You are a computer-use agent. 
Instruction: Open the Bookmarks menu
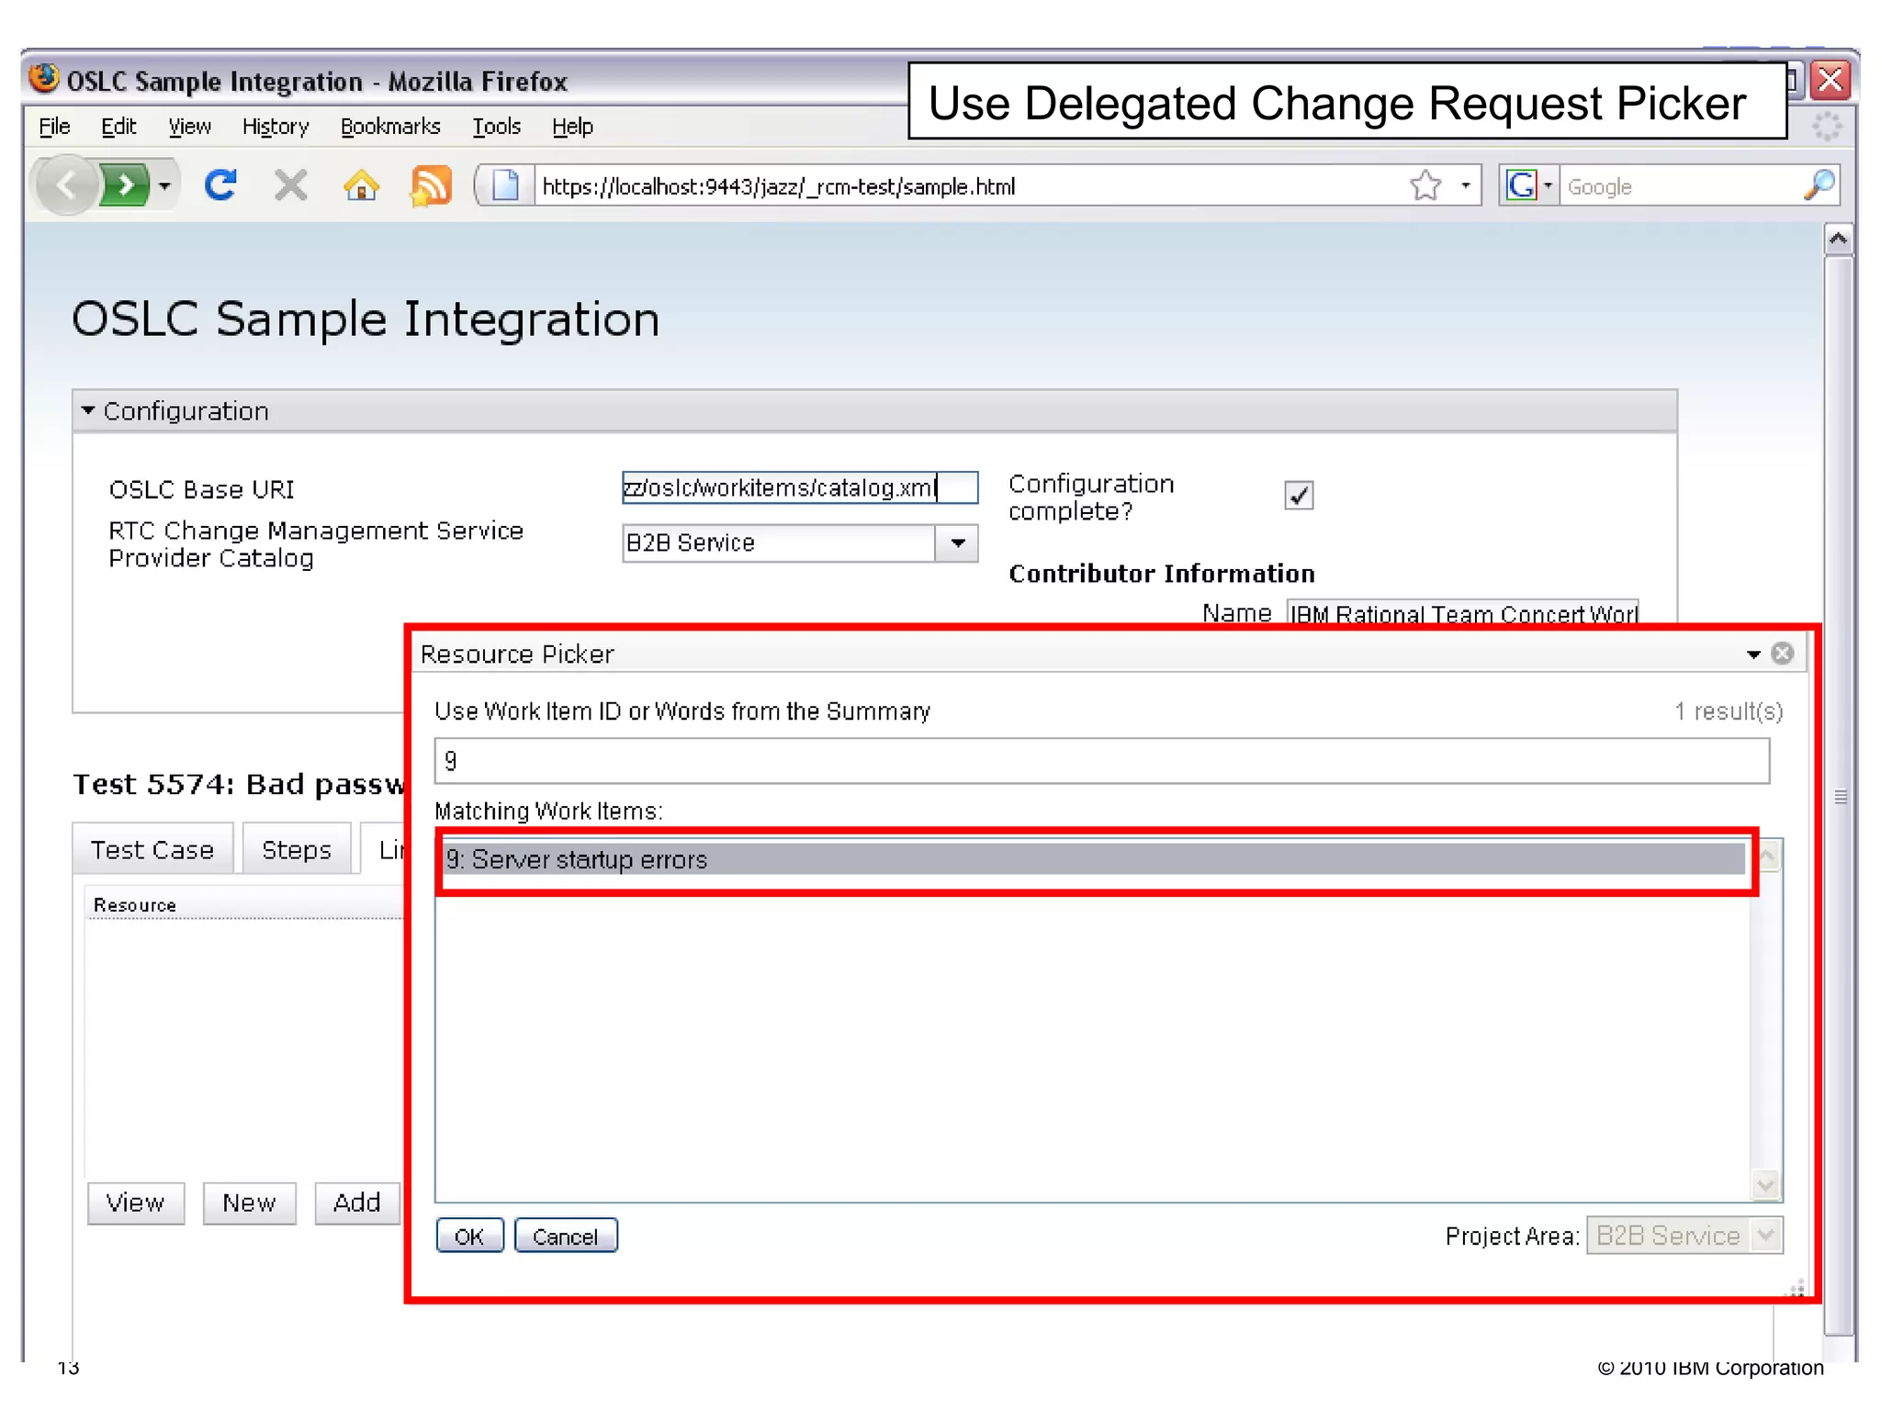[390, 127]
